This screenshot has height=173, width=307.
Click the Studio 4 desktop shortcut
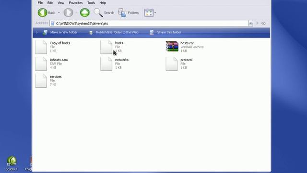12,163
